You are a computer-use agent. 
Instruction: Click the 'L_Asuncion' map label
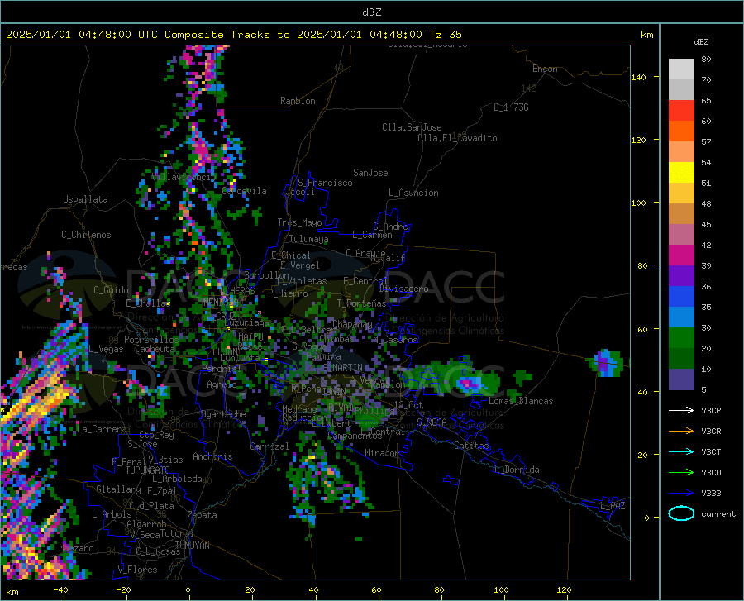pos(413,193)
